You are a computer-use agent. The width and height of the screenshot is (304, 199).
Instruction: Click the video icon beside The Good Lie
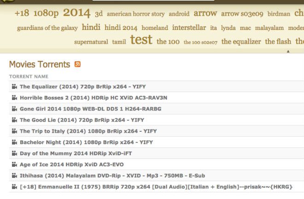tap(14, 120)
